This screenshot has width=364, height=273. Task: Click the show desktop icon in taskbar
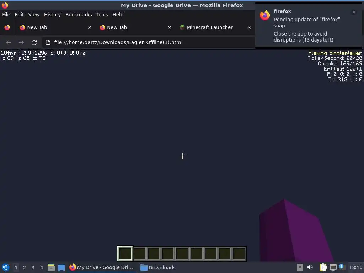pyautogui.click(x=61, y=267)
